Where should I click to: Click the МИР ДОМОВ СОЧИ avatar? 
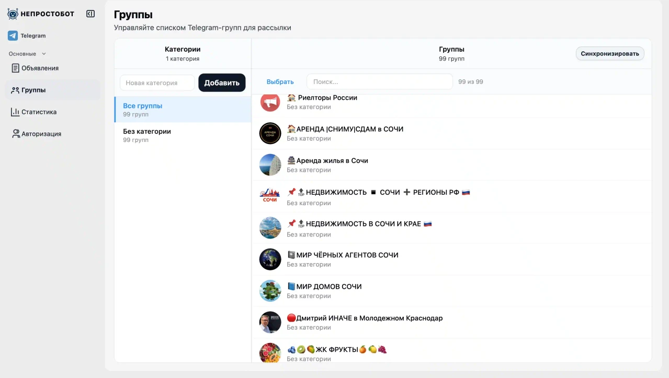pos(270,290)
